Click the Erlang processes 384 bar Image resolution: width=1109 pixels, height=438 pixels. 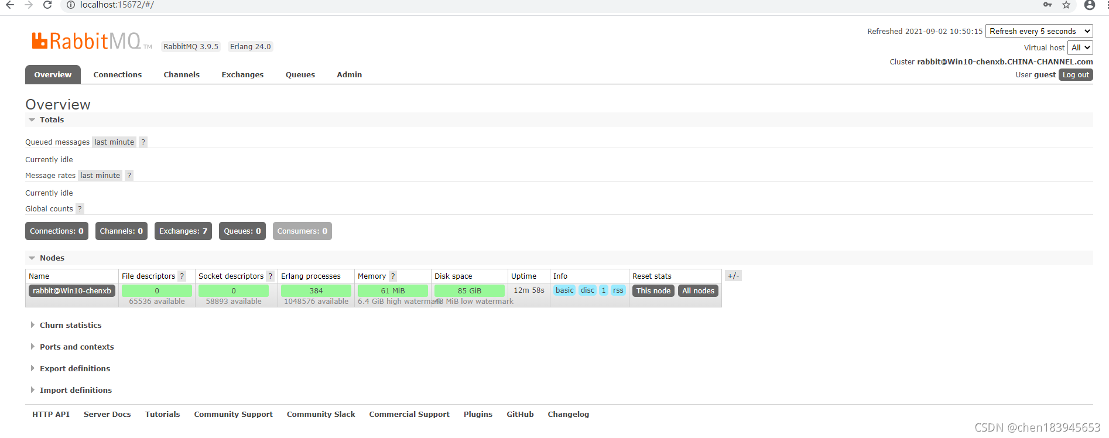coord(316,290)
